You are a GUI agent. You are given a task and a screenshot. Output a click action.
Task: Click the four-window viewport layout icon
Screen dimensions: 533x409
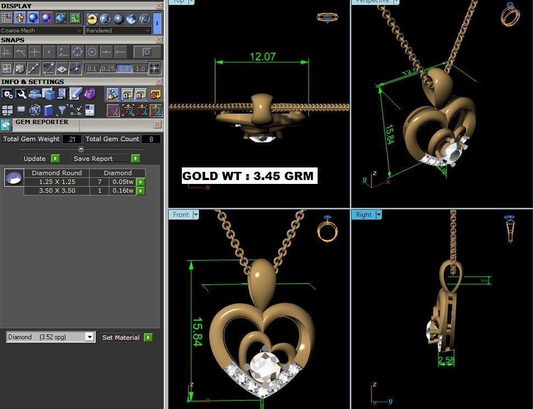[x=7, y=110]
